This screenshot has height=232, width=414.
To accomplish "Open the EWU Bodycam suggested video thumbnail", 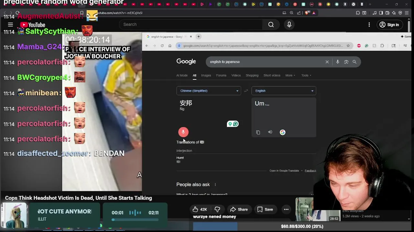I will coord(317,209).
